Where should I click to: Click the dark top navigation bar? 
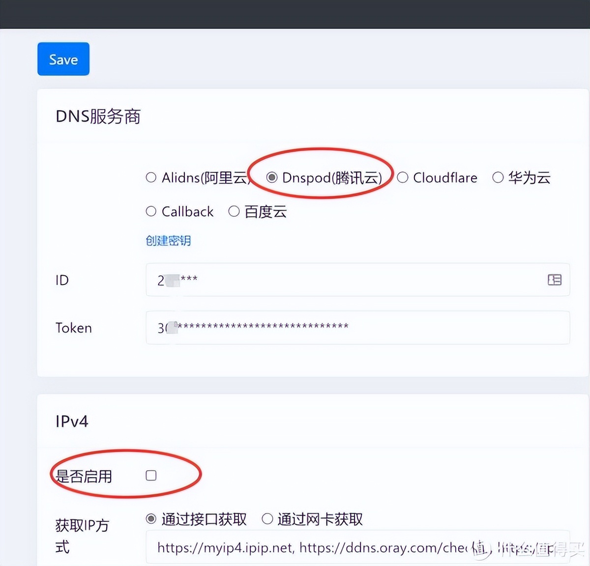tap(295, 13)
